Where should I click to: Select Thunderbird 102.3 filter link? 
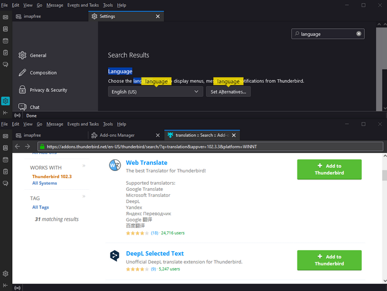point(52,176)
